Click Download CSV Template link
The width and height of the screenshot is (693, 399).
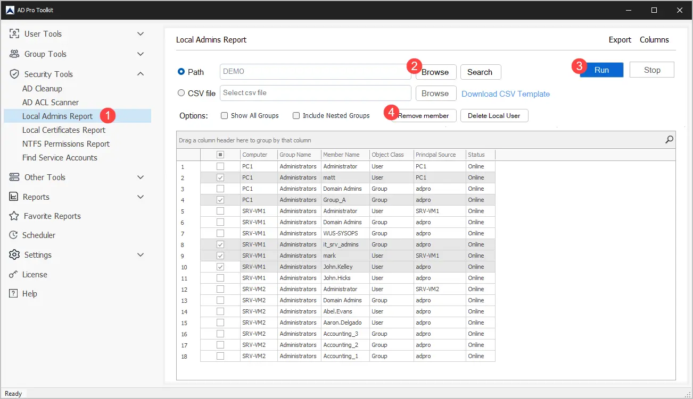(x=506, y=94)
